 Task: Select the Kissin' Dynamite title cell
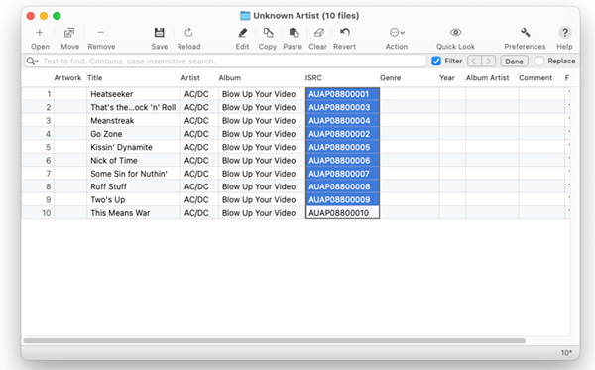pyautogui.click(x=134, y=147)
